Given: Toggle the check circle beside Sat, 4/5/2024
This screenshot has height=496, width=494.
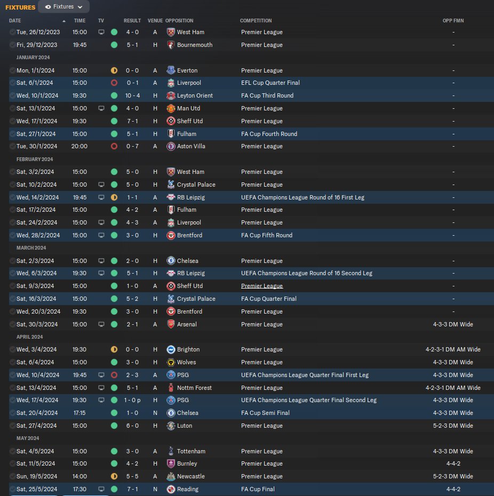Looking at the screenshot, I should 12,451.
